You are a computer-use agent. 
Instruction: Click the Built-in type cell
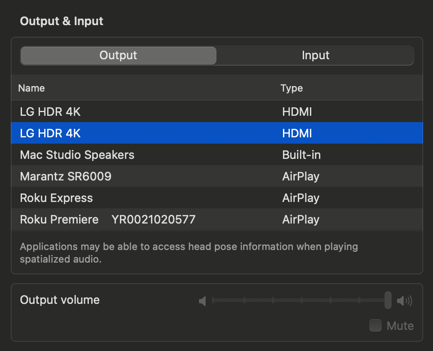click(x=301, y=155)
